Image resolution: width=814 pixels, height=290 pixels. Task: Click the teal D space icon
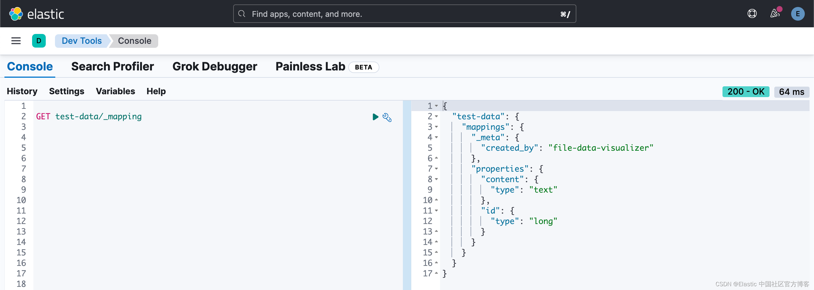point(39,41)
